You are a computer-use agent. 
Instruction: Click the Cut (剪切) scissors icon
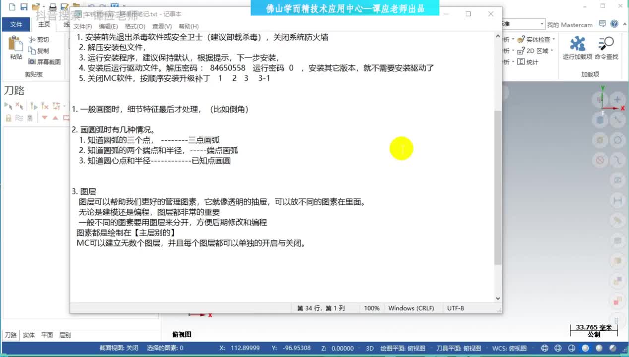[x=32, y=40]
